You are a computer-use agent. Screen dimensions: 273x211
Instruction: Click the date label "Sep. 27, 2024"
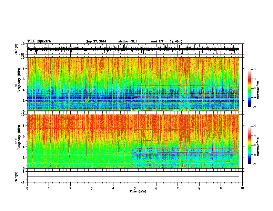click(x=96, y=41)
